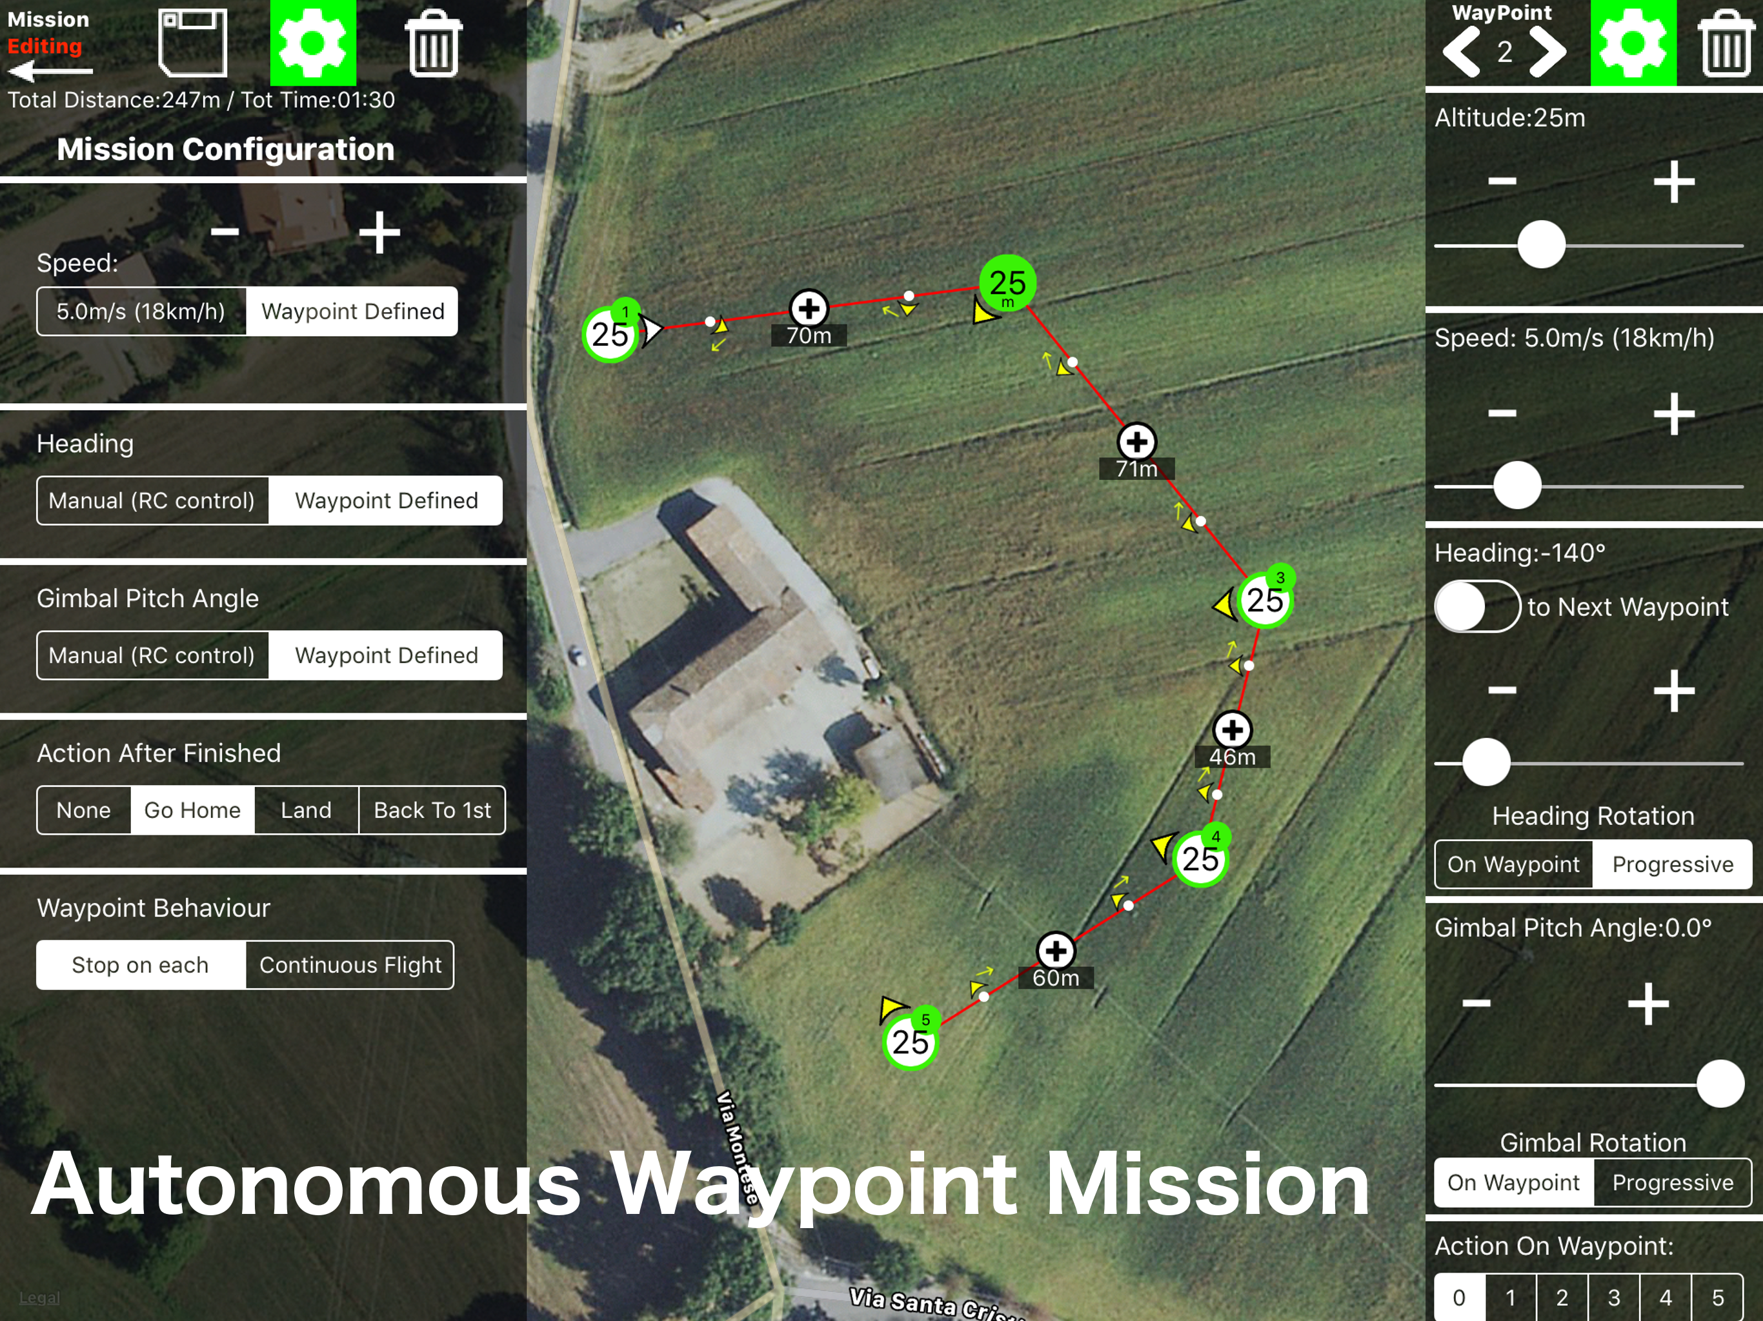Delete waypoint using right trash icon
The width and height of the screenshot is (1763, 1321).
(1726, 45)
